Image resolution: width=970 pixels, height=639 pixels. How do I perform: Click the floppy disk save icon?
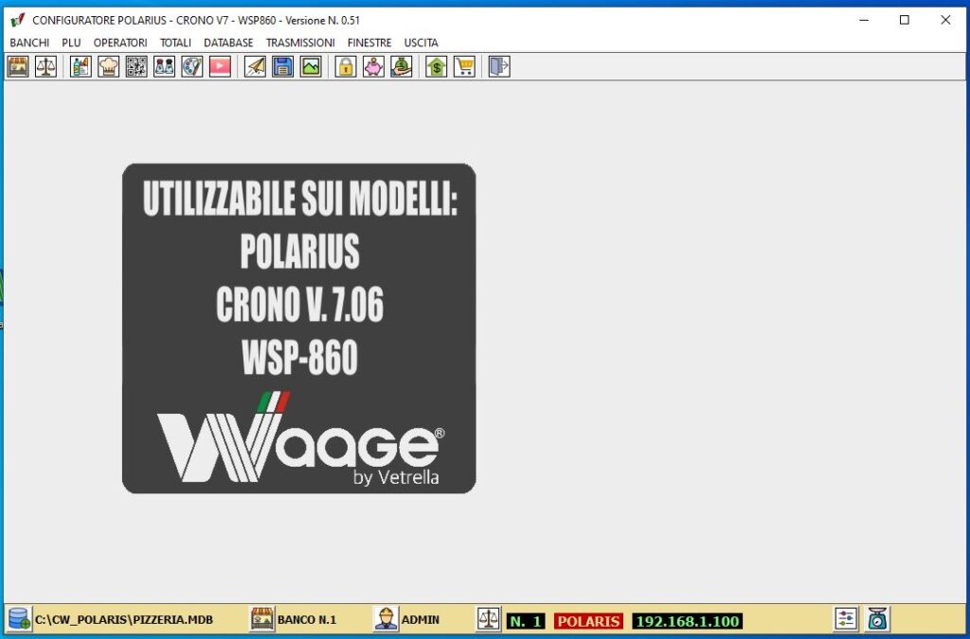pos(282,66)
